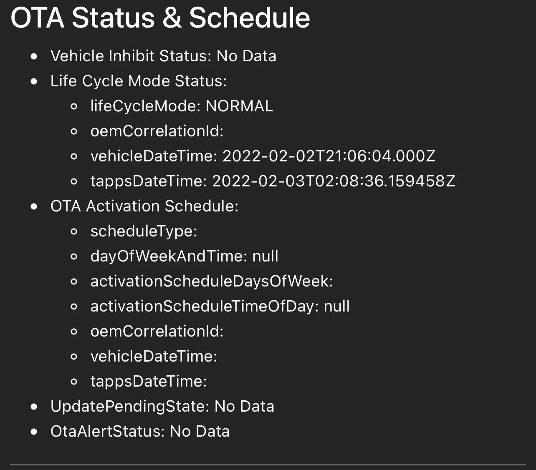Select the activationScheduleDaysOfWeek entry

coord(211,281)
